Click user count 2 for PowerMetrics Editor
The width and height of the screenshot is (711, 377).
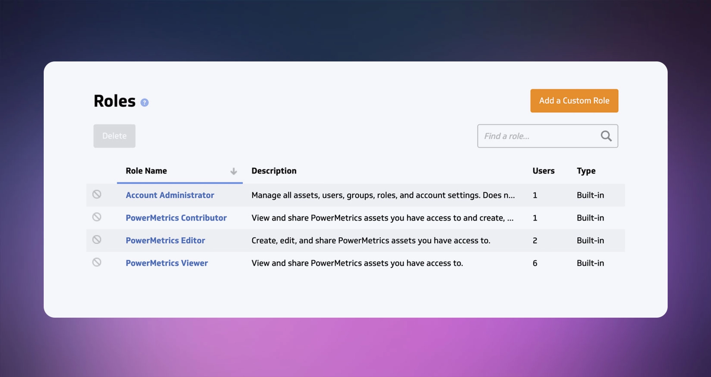(x=535, y=241)
